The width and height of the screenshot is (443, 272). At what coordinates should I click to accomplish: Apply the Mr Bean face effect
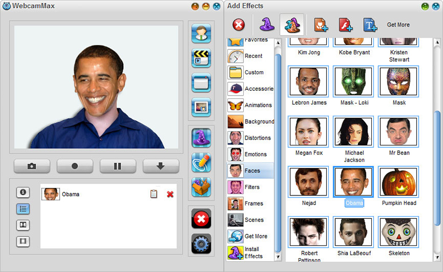point(398,132)
